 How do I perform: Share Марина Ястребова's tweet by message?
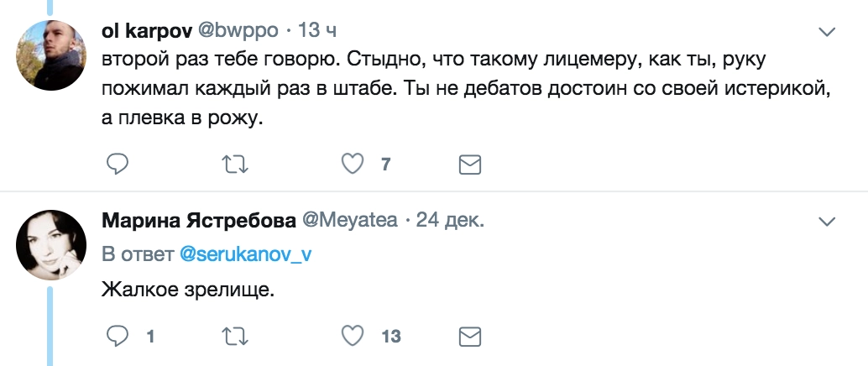[x=469, y=337]
